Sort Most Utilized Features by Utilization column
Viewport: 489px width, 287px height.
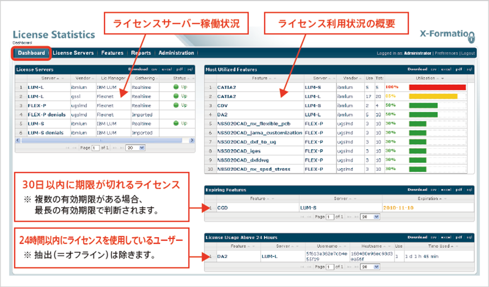click(425, 78)
